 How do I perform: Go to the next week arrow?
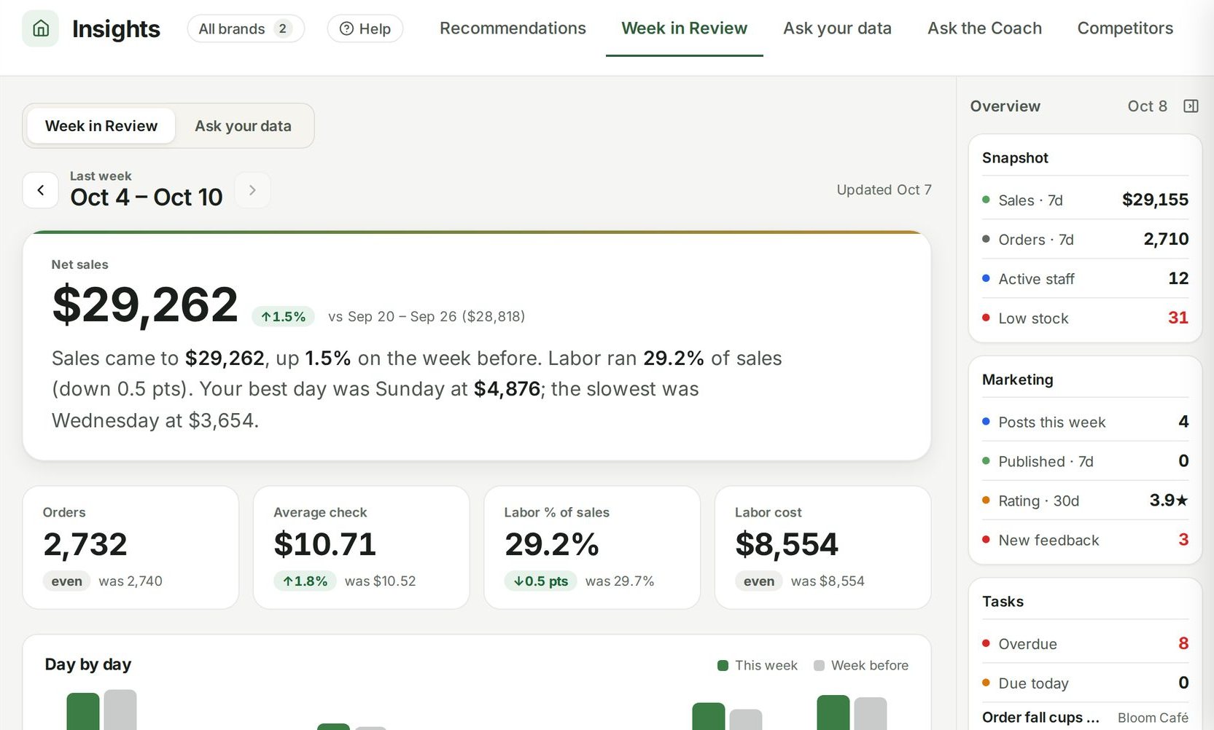[252, 190]
